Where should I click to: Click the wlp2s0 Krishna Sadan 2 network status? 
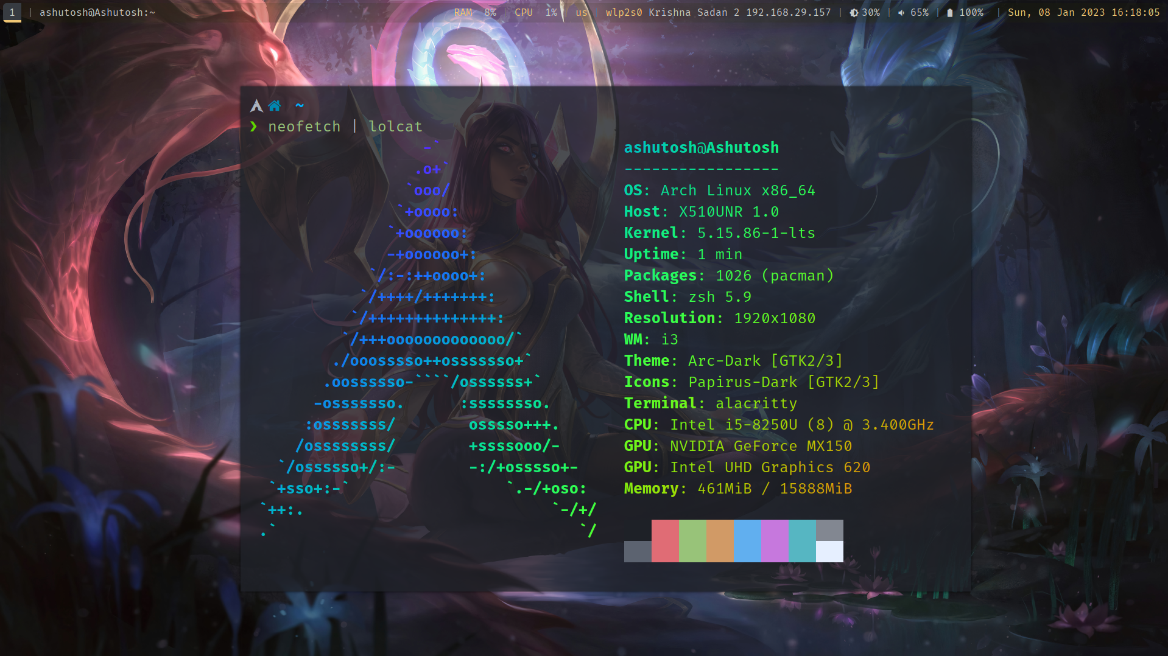coord(718,13)
